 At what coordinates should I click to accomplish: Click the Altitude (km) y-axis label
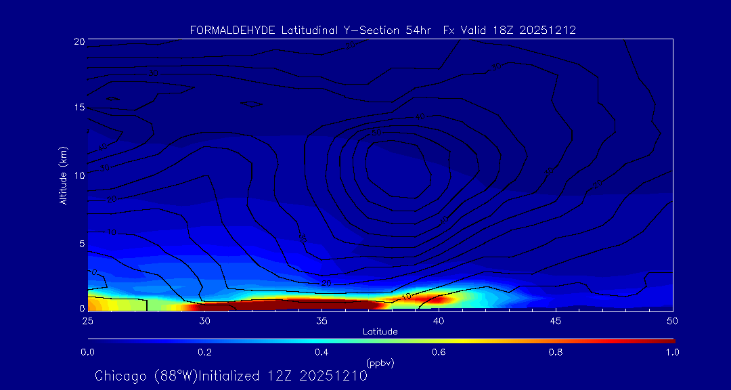(64, 175)
